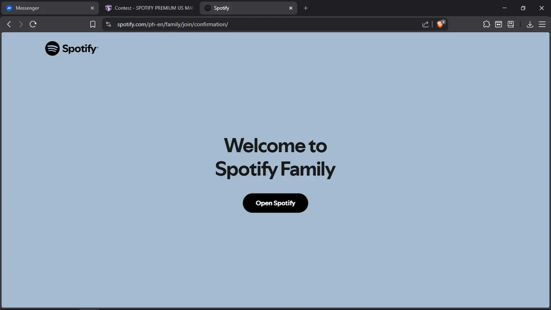Open the browser main menu
This screenshot has height=310, width=551.
(x=542, y=24)
